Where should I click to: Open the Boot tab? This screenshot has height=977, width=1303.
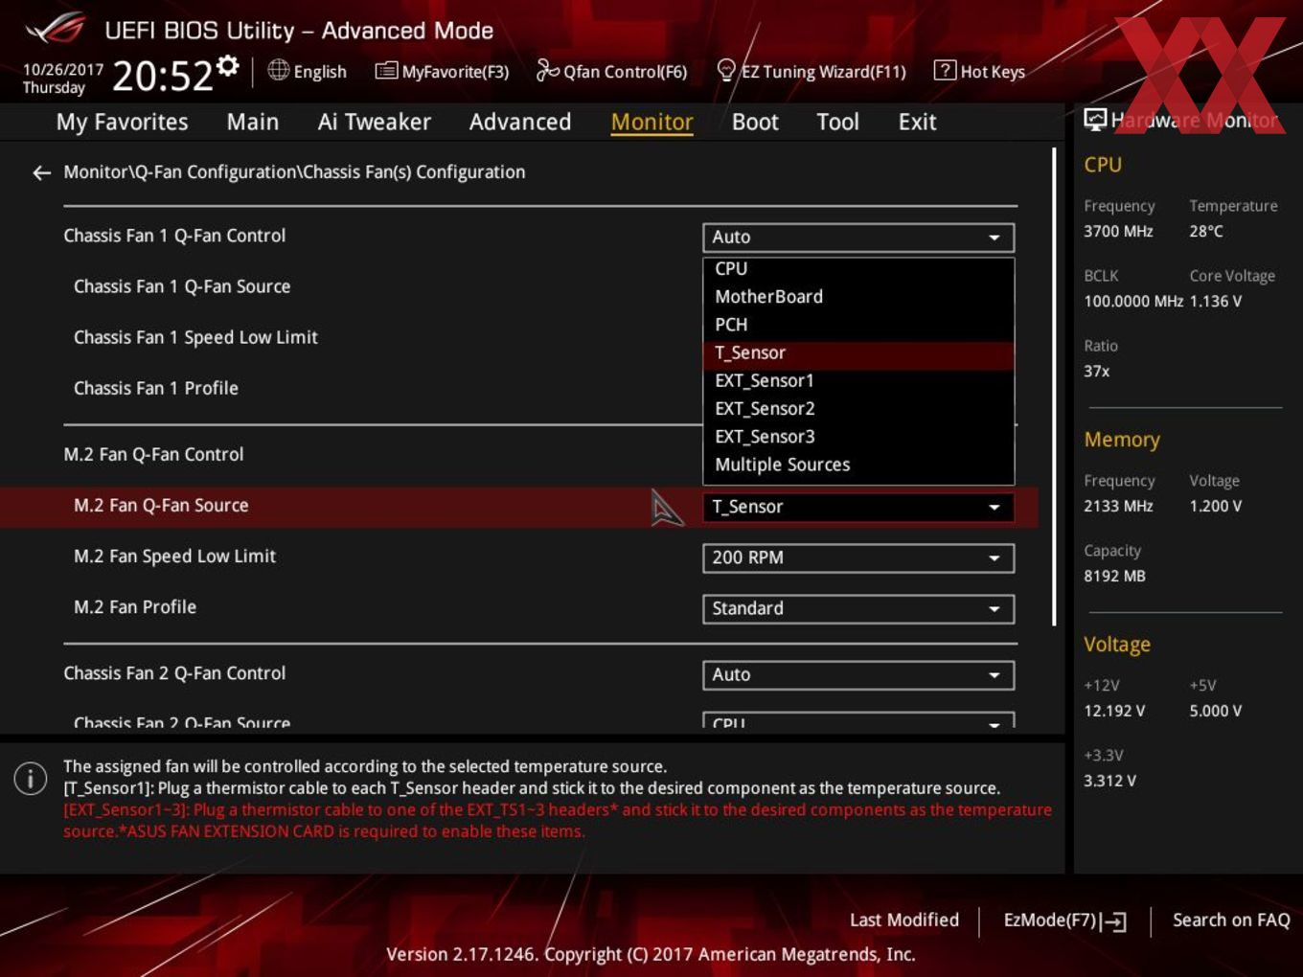click(x=755, y=122)
